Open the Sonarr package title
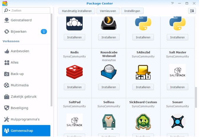Image resolution: width=199 pixels, height=137 pixels. pos(177,102)
